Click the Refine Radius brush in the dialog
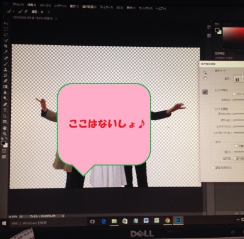The height and width of the screenshot is (239, 244). [x=205, y=92]
